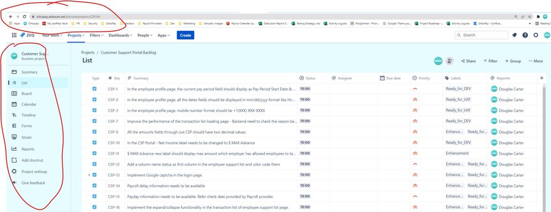Open the browser extensions puzzle icon
551x212 pixels.
pos(538,17)
